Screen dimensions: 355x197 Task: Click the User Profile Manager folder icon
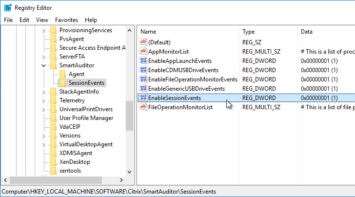[x=54, y=118]
